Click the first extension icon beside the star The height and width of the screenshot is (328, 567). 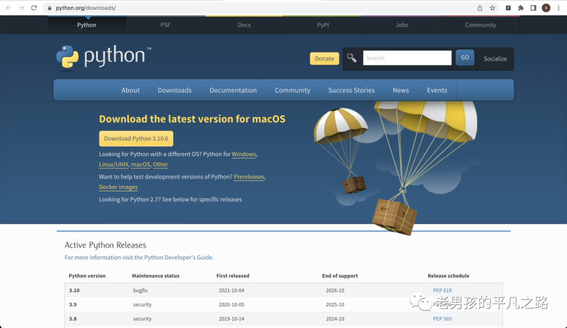(508, 8)
